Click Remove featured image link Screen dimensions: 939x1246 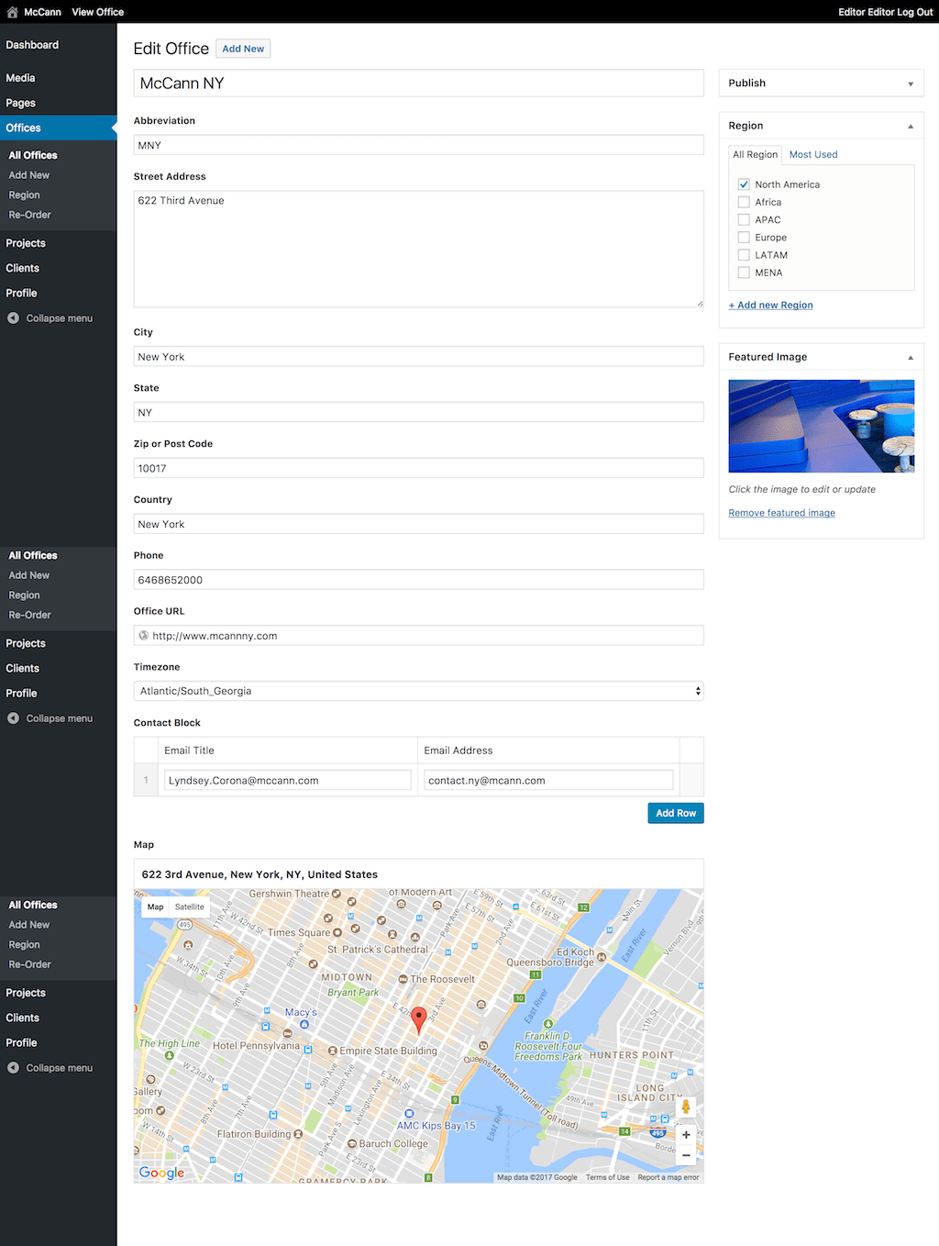[x=781, y=513]
